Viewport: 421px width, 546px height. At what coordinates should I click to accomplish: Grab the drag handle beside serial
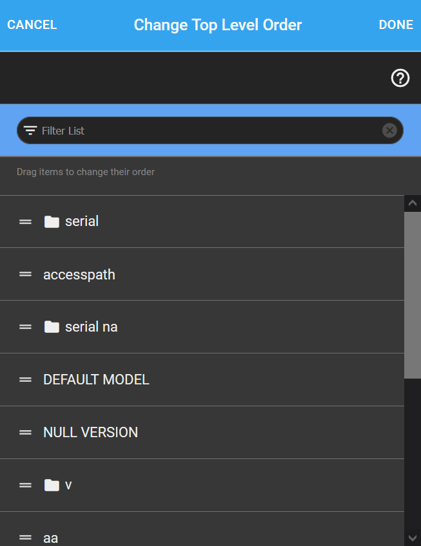(x=26, y=221)
